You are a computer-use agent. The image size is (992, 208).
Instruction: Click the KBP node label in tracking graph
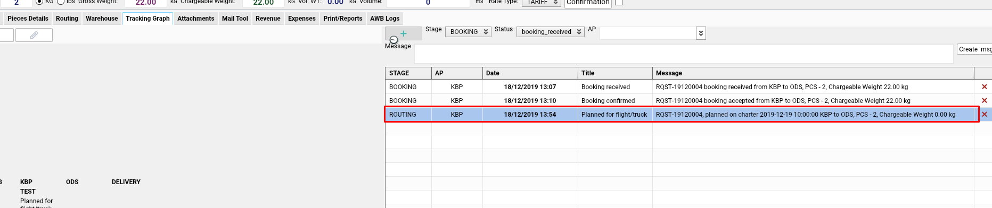26,182
